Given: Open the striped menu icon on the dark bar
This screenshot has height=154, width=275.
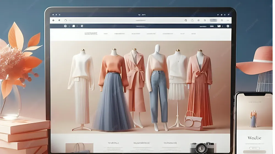Looking at the screenshot, I should click(x=211, y=26).
